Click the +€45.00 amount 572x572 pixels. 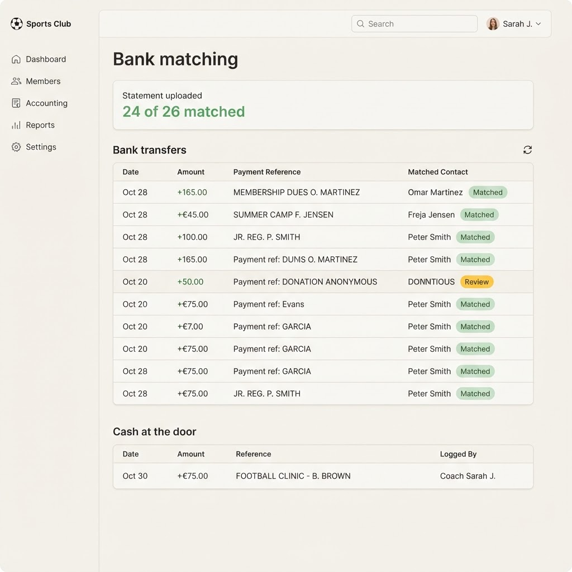click(193, 215)
